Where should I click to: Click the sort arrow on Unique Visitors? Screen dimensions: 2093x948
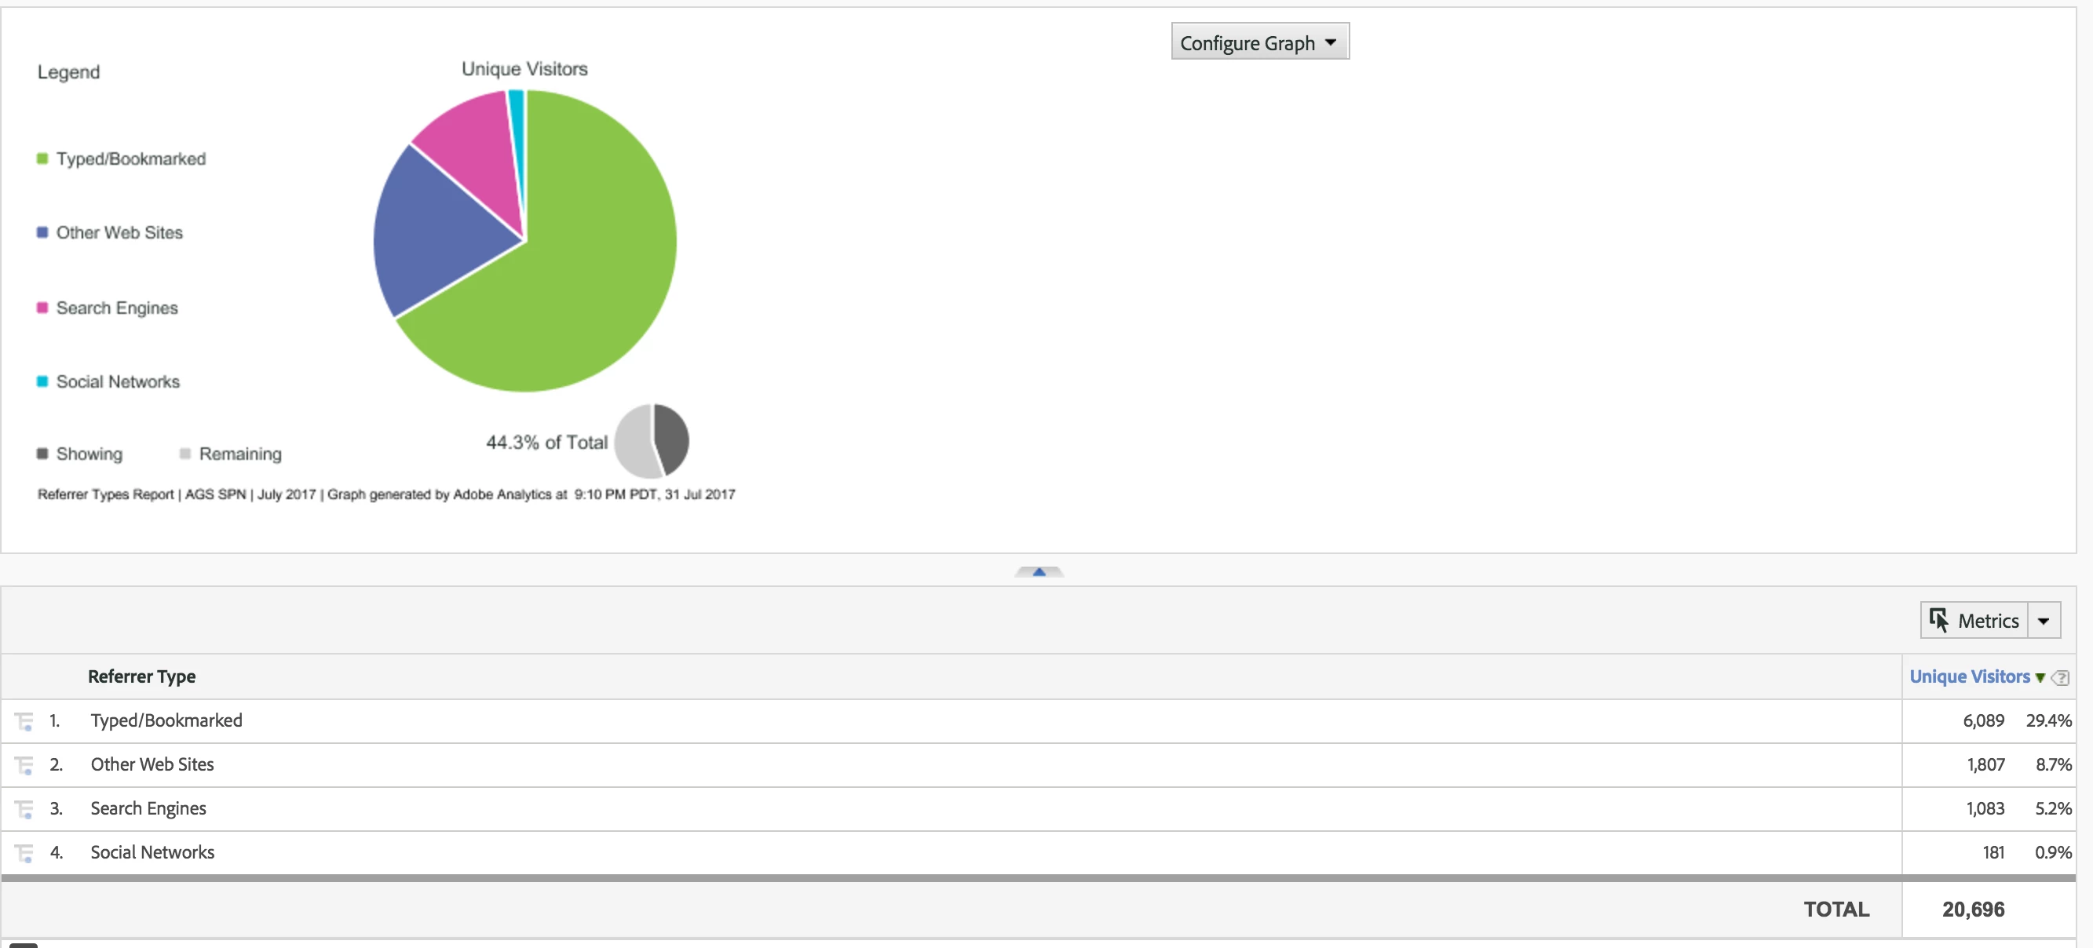[2040, 677]
